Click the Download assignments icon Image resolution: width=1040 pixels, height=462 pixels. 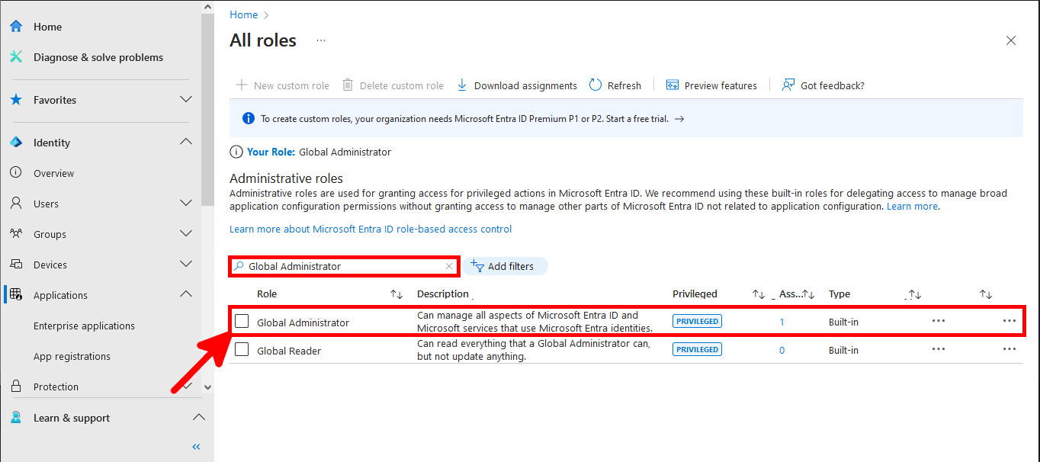click(x=461, y=85)
